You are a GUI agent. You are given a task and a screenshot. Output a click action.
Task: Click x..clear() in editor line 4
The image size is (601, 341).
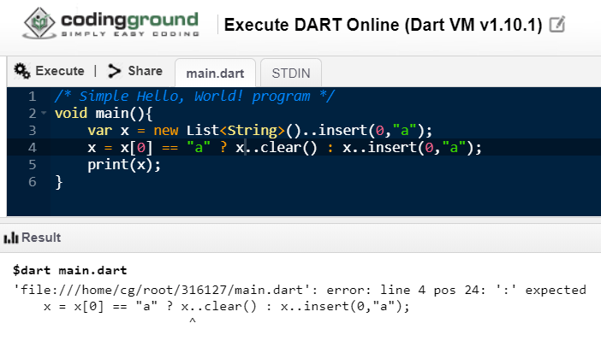pos(277,148)
